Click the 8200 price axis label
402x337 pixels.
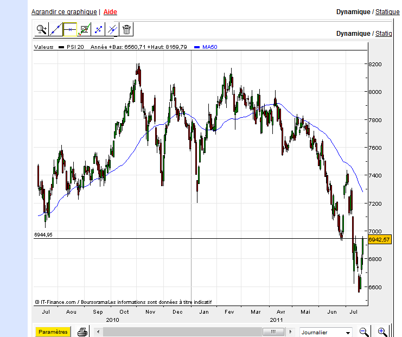point(375,64)
